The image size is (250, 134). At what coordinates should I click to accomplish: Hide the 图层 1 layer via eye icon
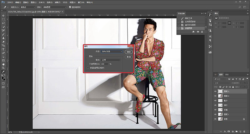coord(215,114)
